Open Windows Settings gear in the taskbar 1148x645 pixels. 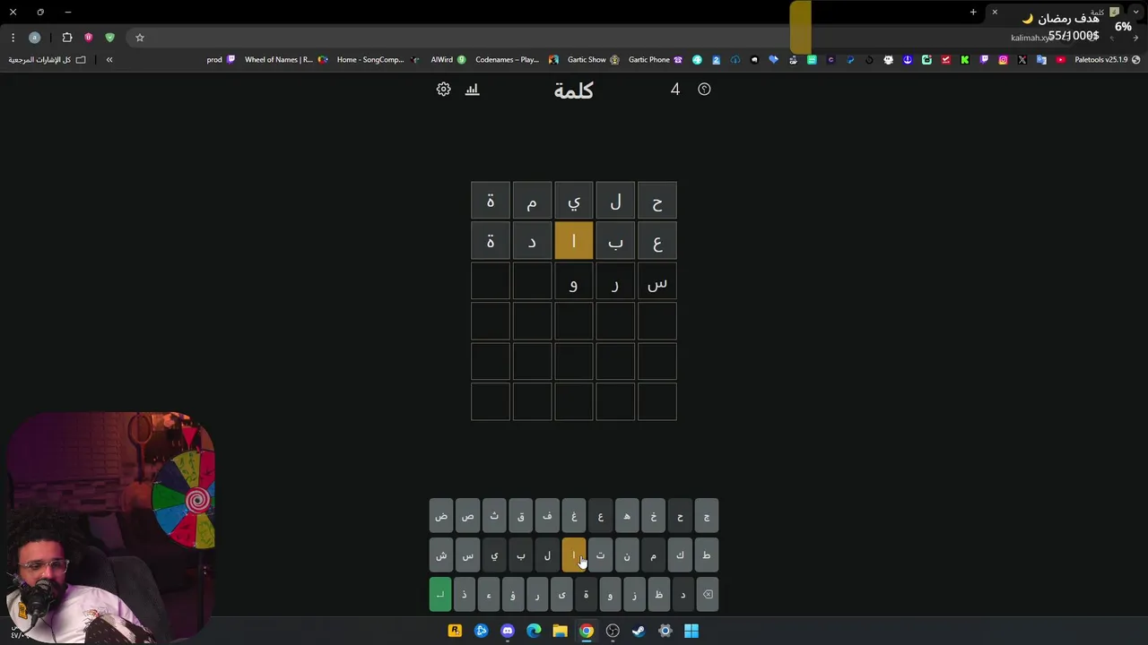point(665,631)
